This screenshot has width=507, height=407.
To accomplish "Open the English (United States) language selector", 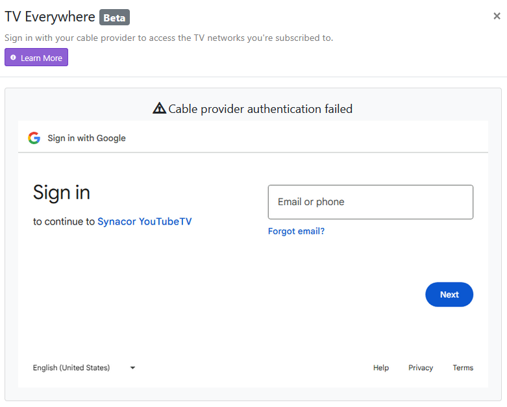I will pos(71,367).
